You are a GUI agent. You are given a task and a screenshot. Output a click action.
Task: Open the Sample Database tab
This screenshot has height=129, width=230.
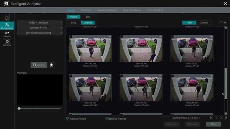pos(107,10)
